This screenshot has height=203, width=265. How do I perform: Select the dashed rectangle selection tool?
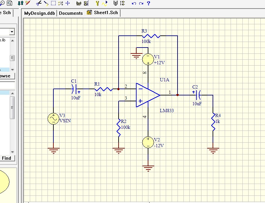pyautogui.click(x=53, y=3)
